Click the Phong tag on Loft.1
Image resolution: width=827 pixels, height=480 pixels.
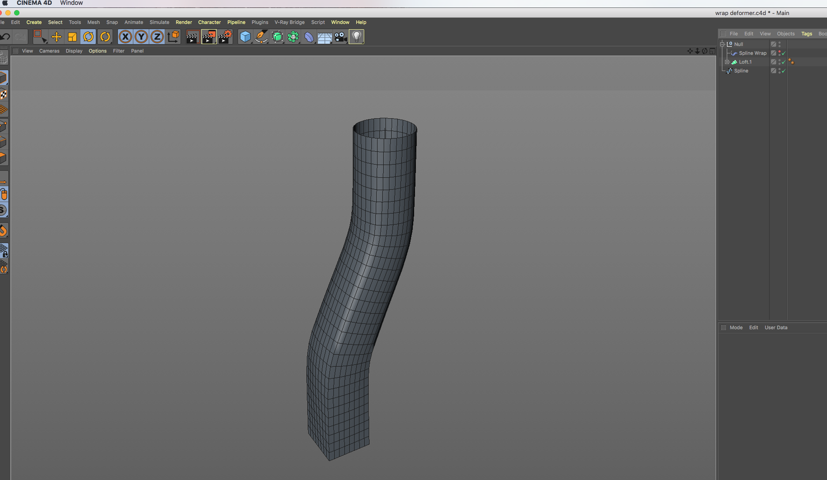pos(791,62)
